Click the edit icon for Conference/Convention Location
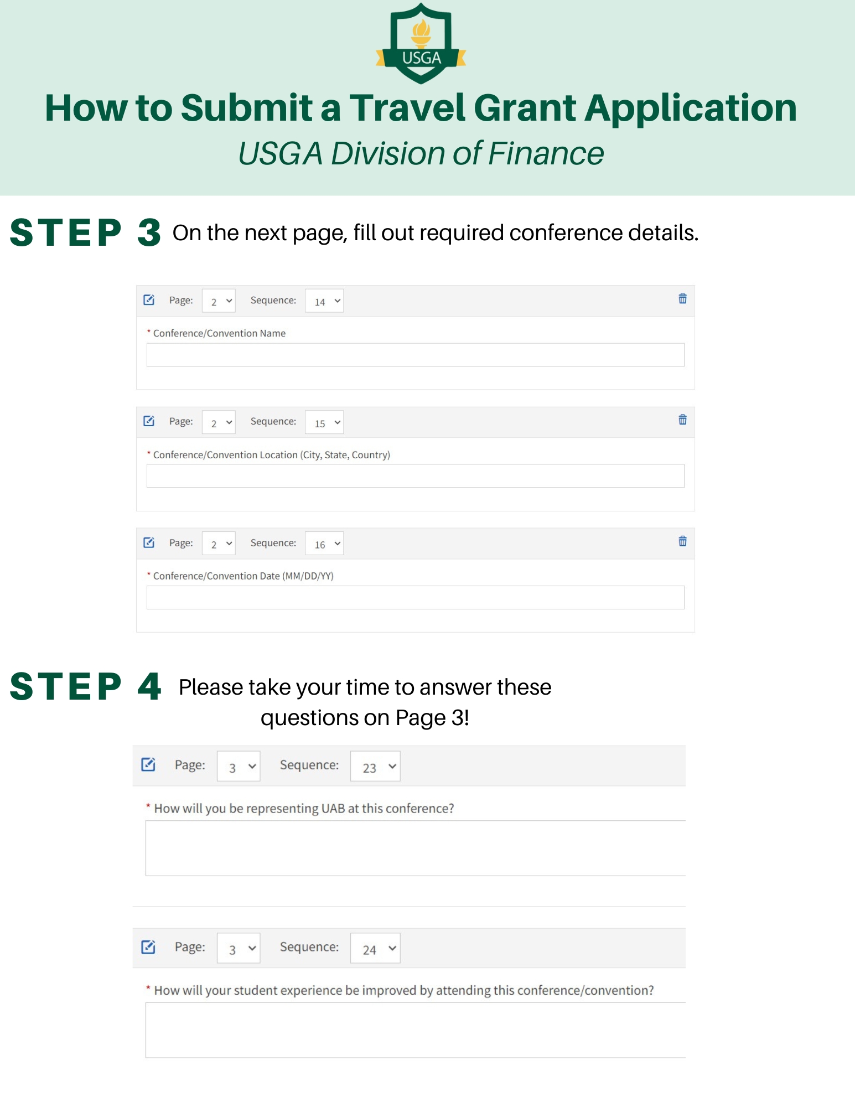This screenshot has height=1107, width=855. coord(149,421)
